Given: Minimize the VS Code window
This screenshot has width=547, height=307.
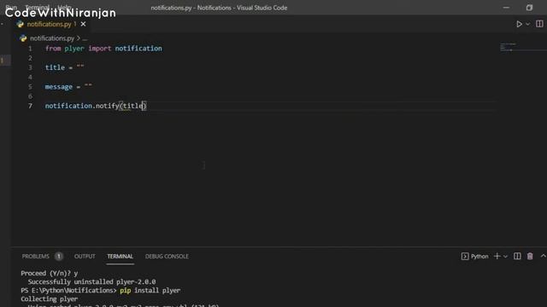Looking at the screenshot, I should [x=506, y=8].
